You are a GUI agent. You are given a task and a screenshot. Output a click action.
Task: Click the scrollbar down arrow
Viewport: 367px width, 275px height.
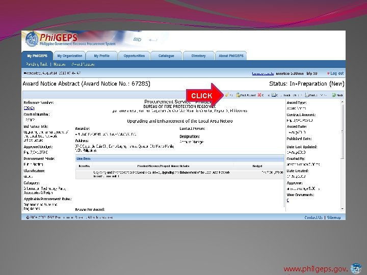coord(343,209)
